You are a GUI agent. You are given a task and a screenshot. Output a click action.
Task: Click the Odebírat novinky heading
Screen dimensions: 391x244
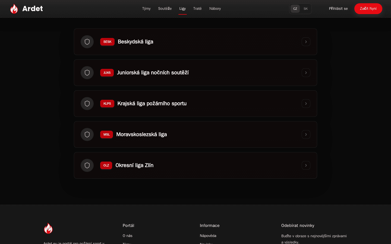[298, 226]
